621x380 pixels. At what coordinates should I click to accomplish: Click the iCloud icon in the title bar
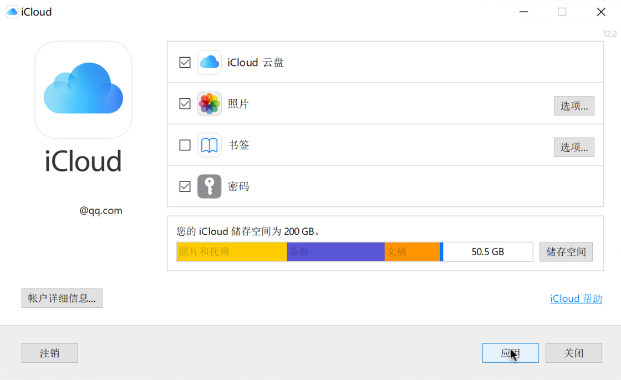12,11
